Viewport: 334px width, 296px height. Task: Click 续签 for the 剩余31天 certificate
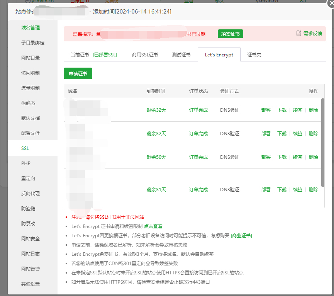[297, 190]
